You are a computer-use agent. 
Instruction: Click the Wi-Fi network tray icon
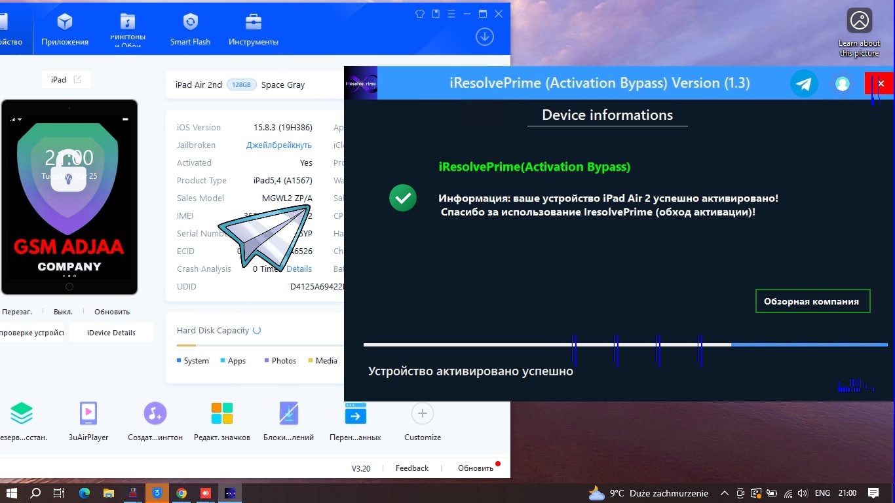coord(788,493)
